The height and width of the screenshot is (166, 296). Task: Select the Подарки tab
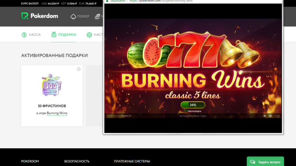tap(64, 35)
